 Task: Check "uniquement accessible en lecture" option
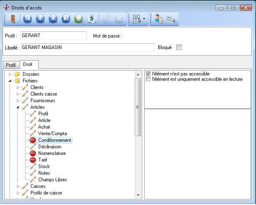(x=148, y=79)
